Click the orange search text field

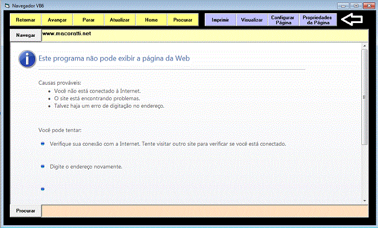pos(205,211)
